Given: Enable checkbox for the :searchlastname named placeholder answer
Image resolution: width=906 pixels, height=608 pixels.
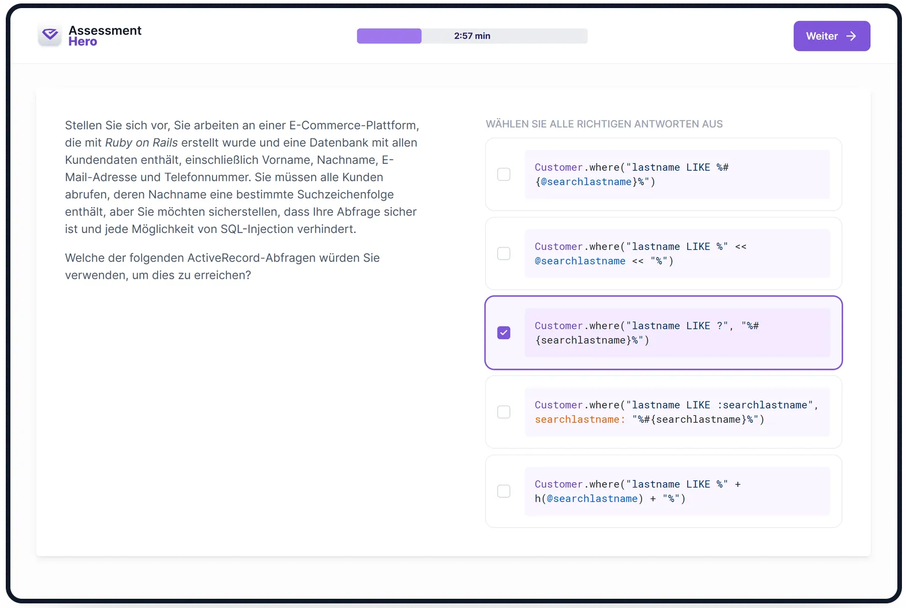Looking at the screenshot, I should (504, 412).
